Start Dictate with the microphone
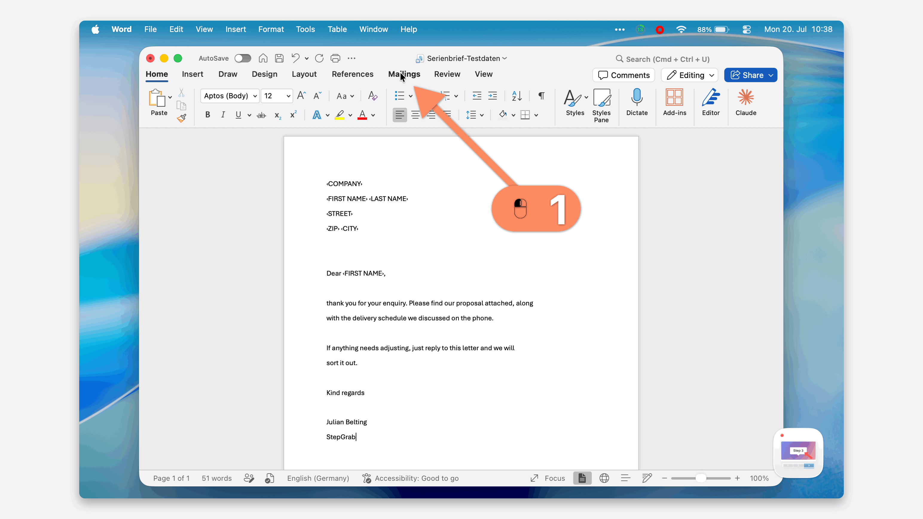The height and width of the screenshot is (519, 923). coord(637,102)
